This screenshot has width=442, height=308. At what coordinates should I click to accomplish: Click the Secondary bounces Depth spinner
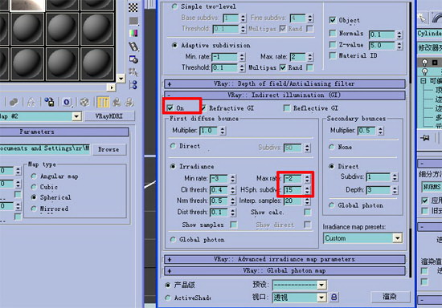pos(395,190)
